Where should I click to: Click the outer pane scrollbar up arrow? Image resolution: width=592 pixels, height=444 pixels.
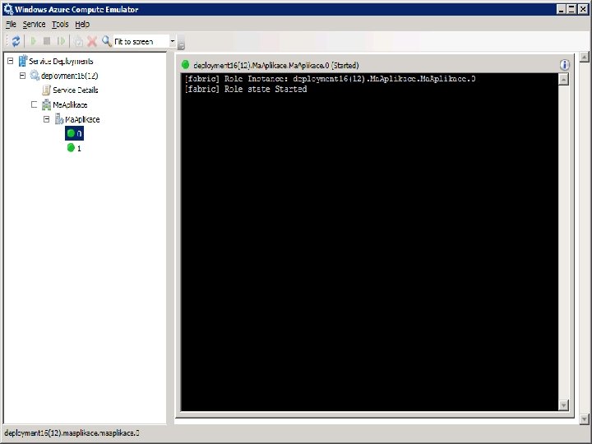point(584,57)
